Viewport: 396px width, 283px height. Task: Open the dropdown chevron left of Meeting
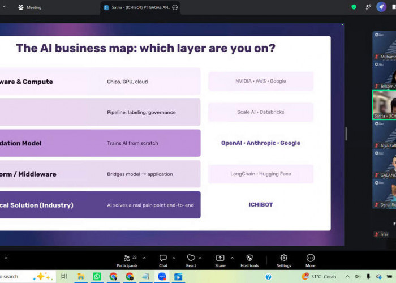tap(4, 7)
